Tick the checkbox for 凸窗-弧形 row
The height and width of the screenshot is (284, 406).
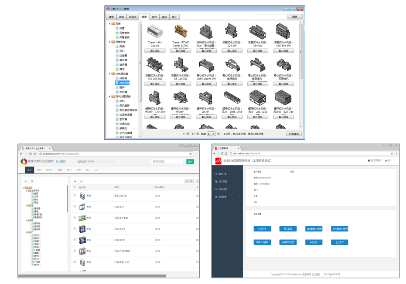75,207
